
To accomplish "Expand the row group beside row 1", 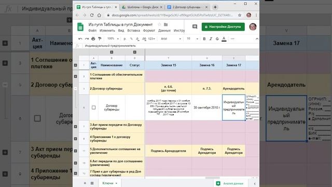I will [75, 65].
